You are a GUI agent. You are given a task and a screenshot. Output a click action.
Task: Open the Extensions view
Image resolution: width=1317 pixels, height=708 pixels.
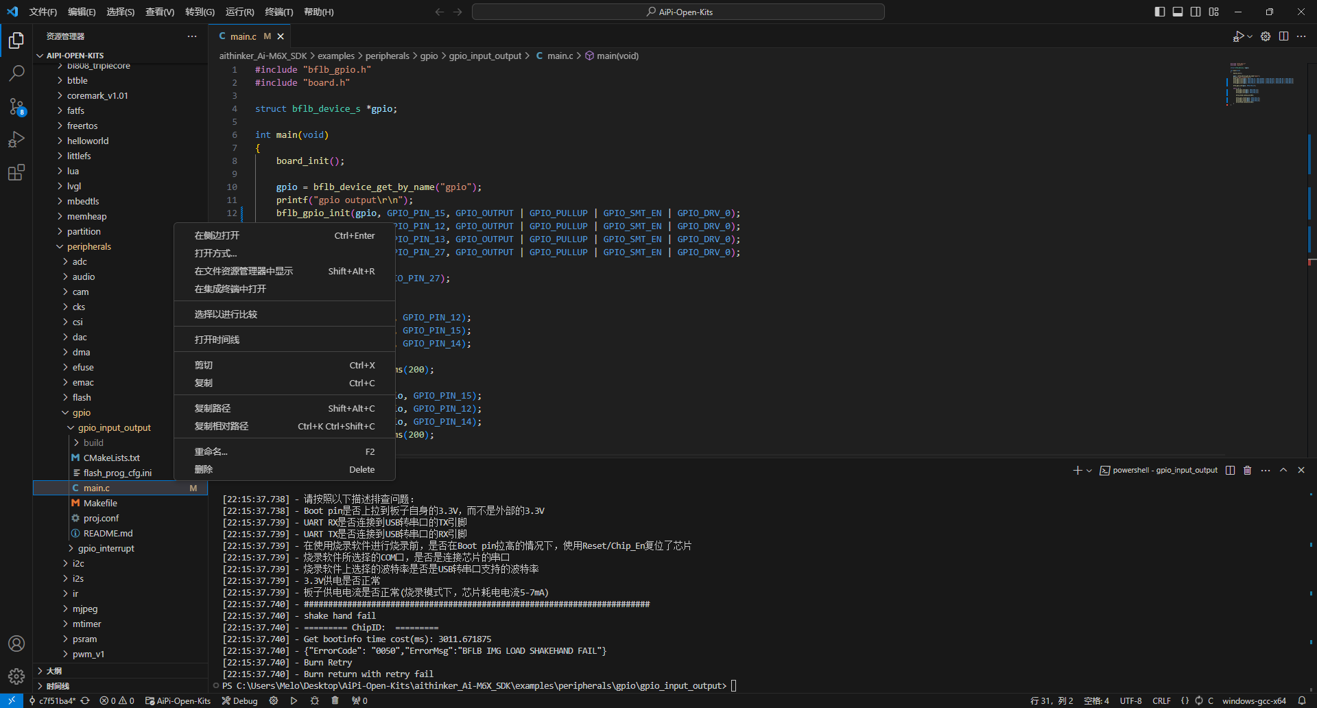tap(16, 172)
